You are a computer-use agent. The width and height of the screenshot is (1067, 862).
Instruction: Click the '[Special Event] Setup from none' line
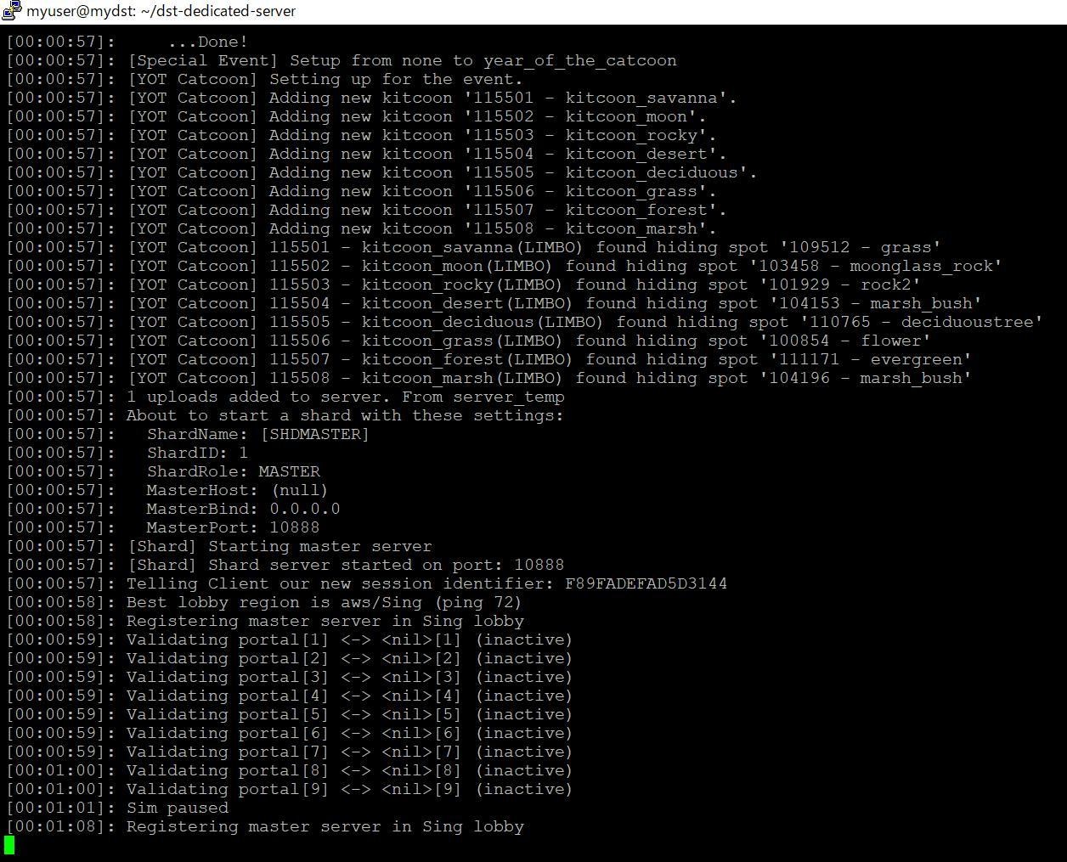point(342,60)
